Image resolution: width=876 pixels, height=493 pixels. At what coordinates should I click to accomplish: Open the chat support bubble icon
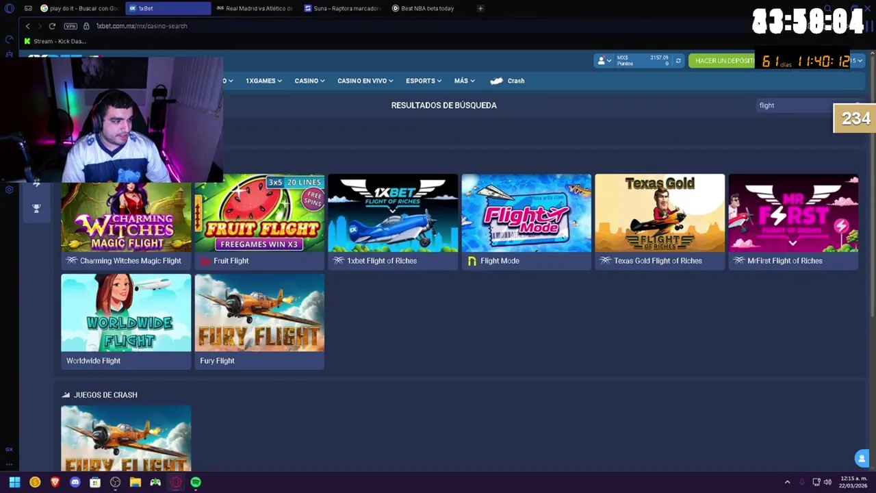click(862, 458)
